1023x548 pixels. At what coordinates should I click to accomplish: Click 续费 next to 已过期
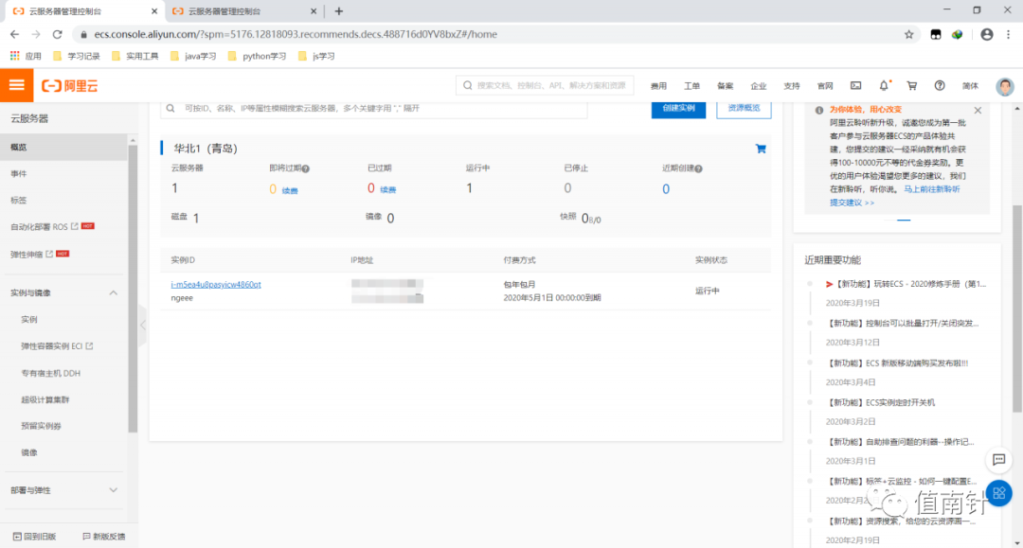click(x=387, y=189)
